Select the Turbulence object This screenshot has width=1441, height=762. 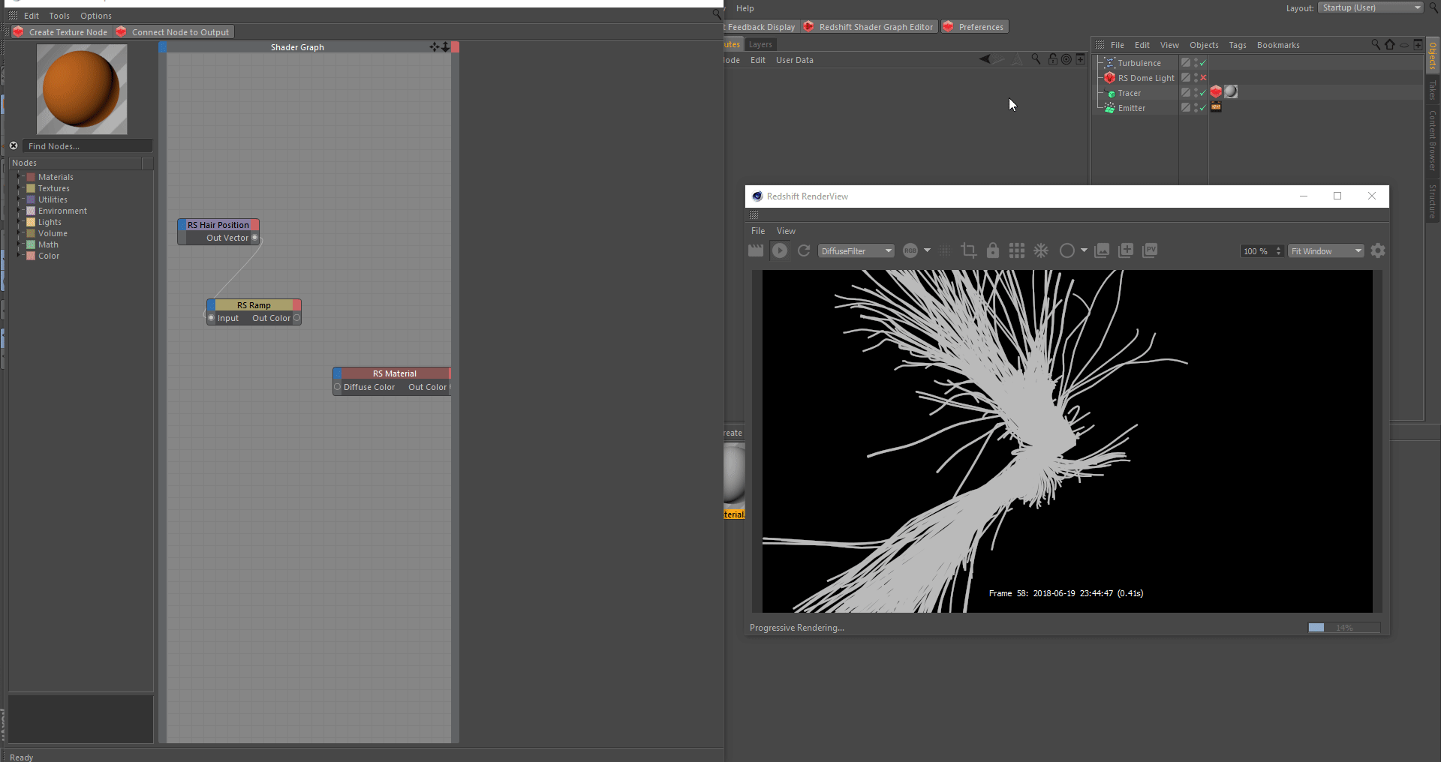pos(1139,63)
